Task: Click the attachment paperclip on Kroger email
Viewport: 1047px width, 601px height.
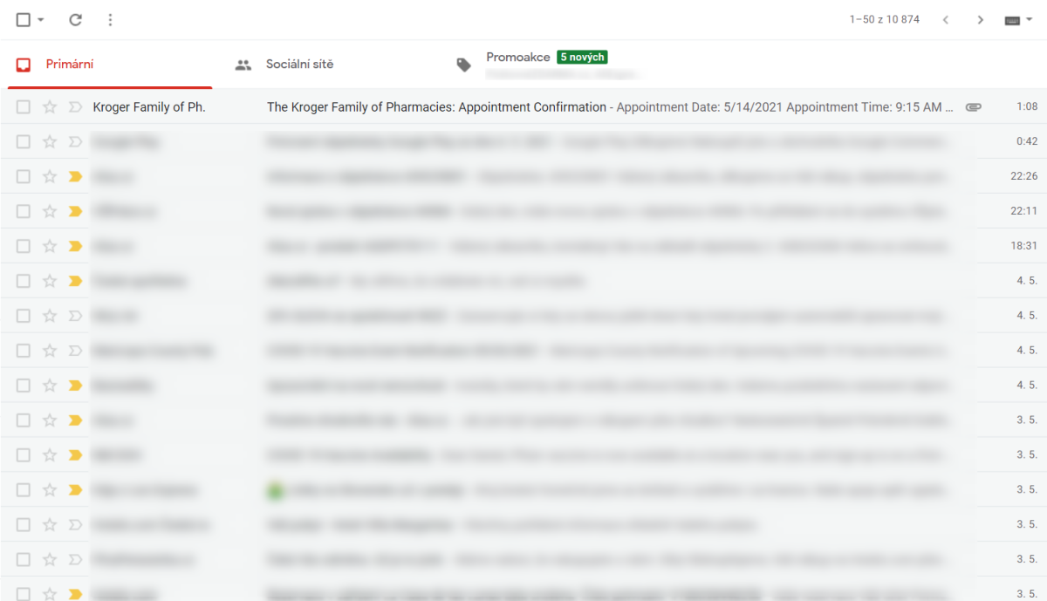Action: [973, 107]
